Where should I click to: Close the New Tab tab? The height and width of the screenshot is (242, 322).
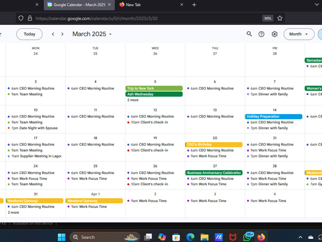click(182, 5)
